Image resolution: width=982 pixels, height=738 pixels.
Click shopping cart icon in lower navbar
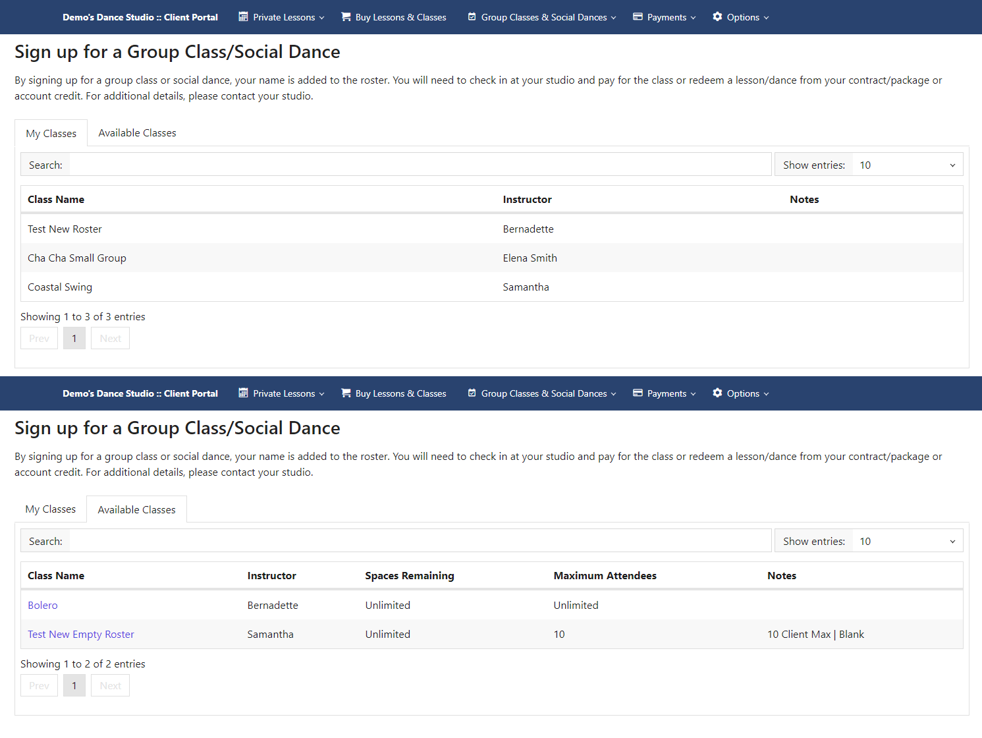point(346,393)
